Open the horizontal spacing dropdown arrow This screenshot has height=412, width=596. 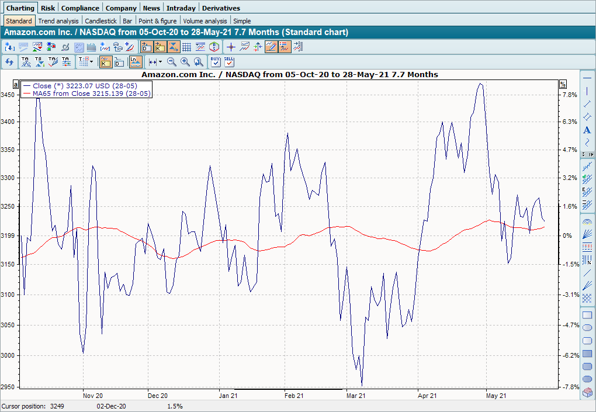[160, 61]
